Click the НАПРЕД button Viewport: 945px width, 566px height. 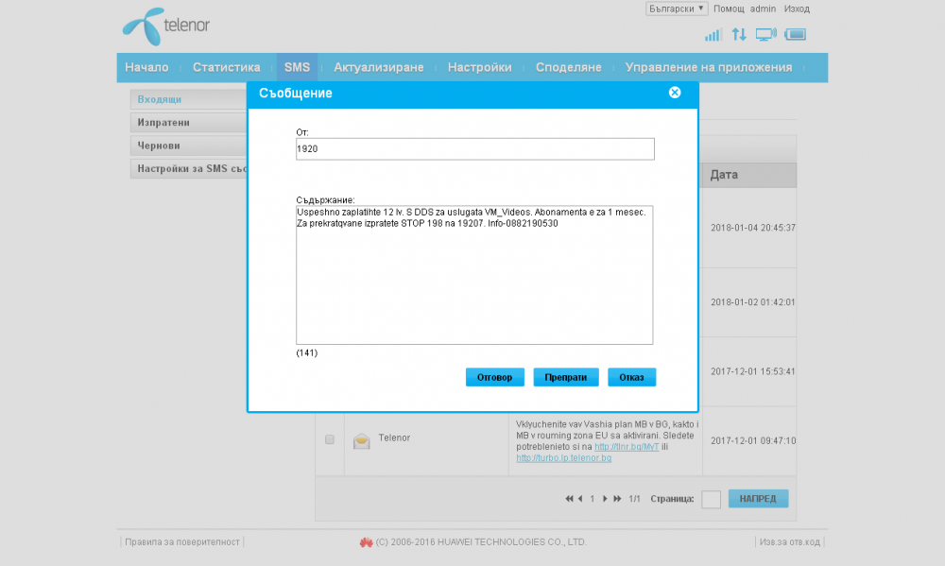tap(758, 499)
